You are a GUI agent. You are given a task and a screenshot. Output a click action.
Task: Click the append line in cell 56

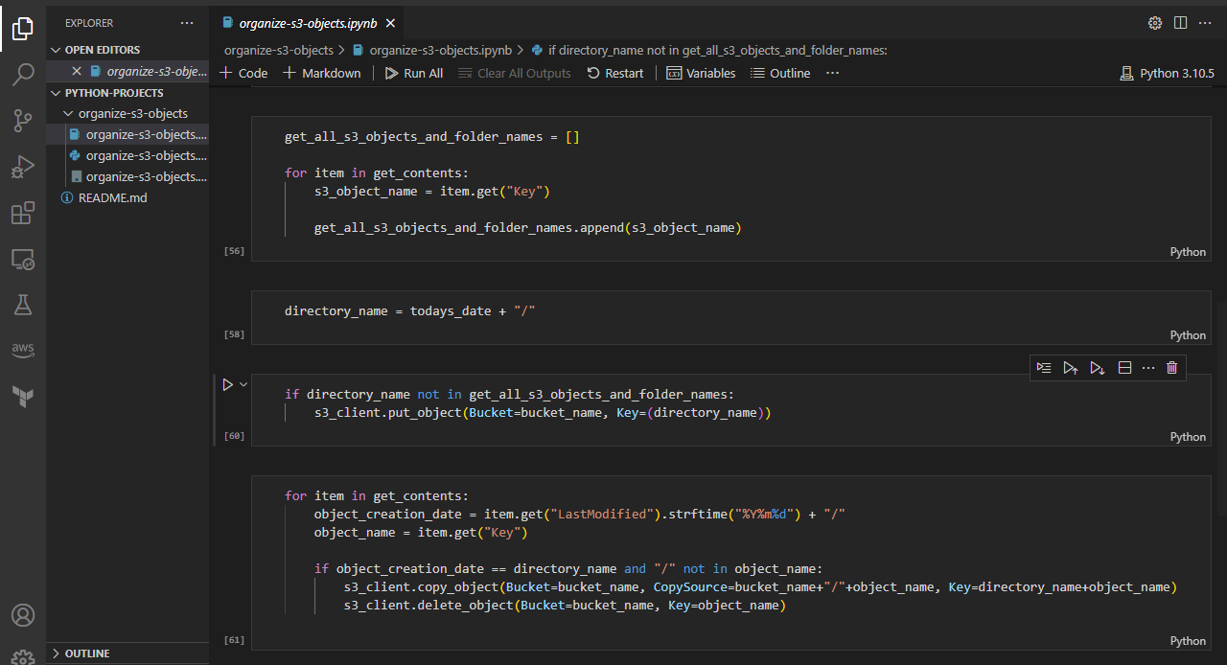tap(528, 228)
